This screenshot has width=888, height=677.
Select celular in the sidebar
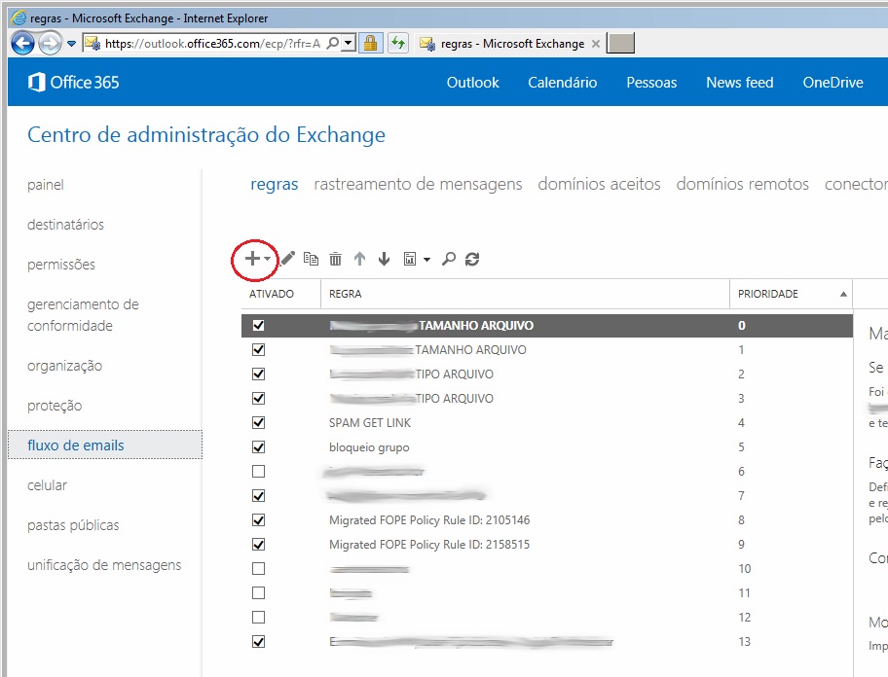(47, 485)
